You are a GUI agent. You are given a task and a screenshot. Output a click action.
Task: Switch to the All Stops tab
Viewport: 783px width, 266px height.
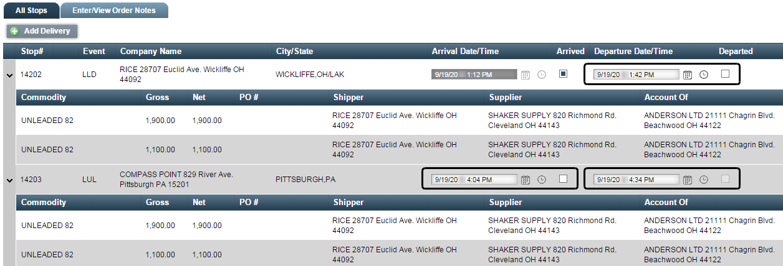31,11
